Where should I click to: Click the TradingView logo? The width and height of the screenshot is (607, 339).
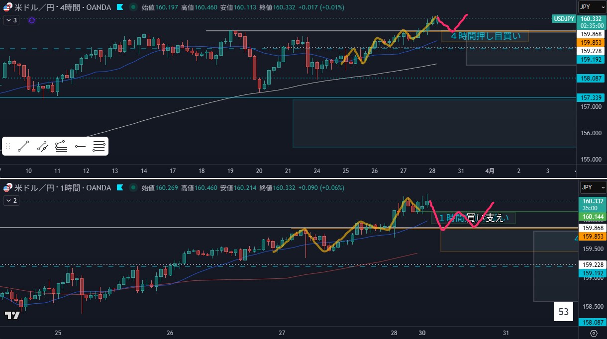pos(12,315)
